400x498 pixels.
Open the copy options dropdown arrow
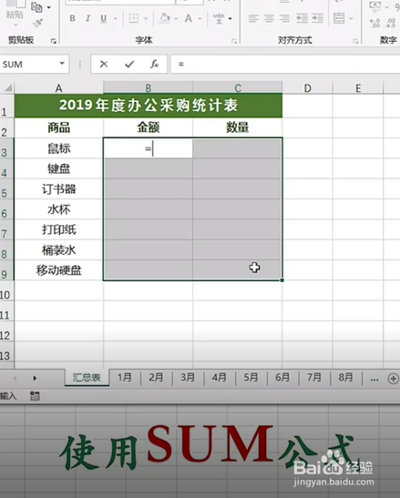point(48,7)
